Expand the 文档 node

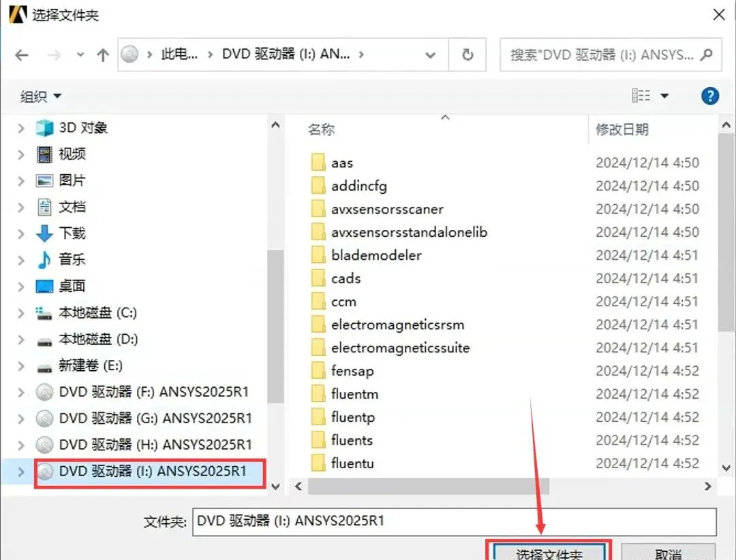20,207
